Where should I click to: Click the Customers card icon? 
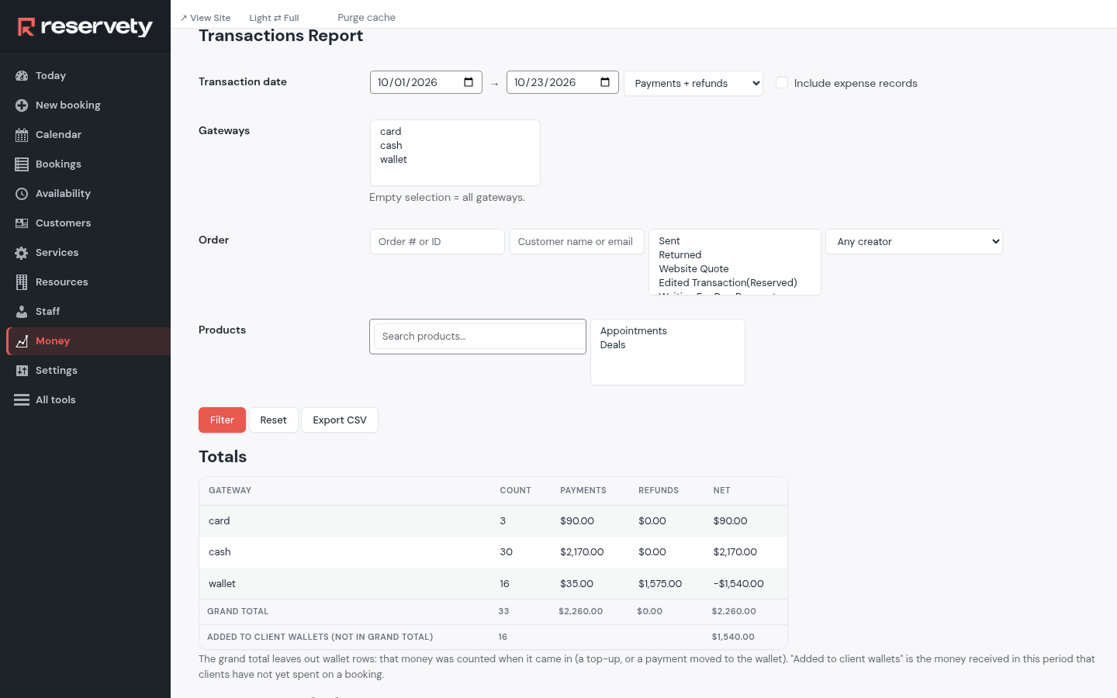[22, 223]
